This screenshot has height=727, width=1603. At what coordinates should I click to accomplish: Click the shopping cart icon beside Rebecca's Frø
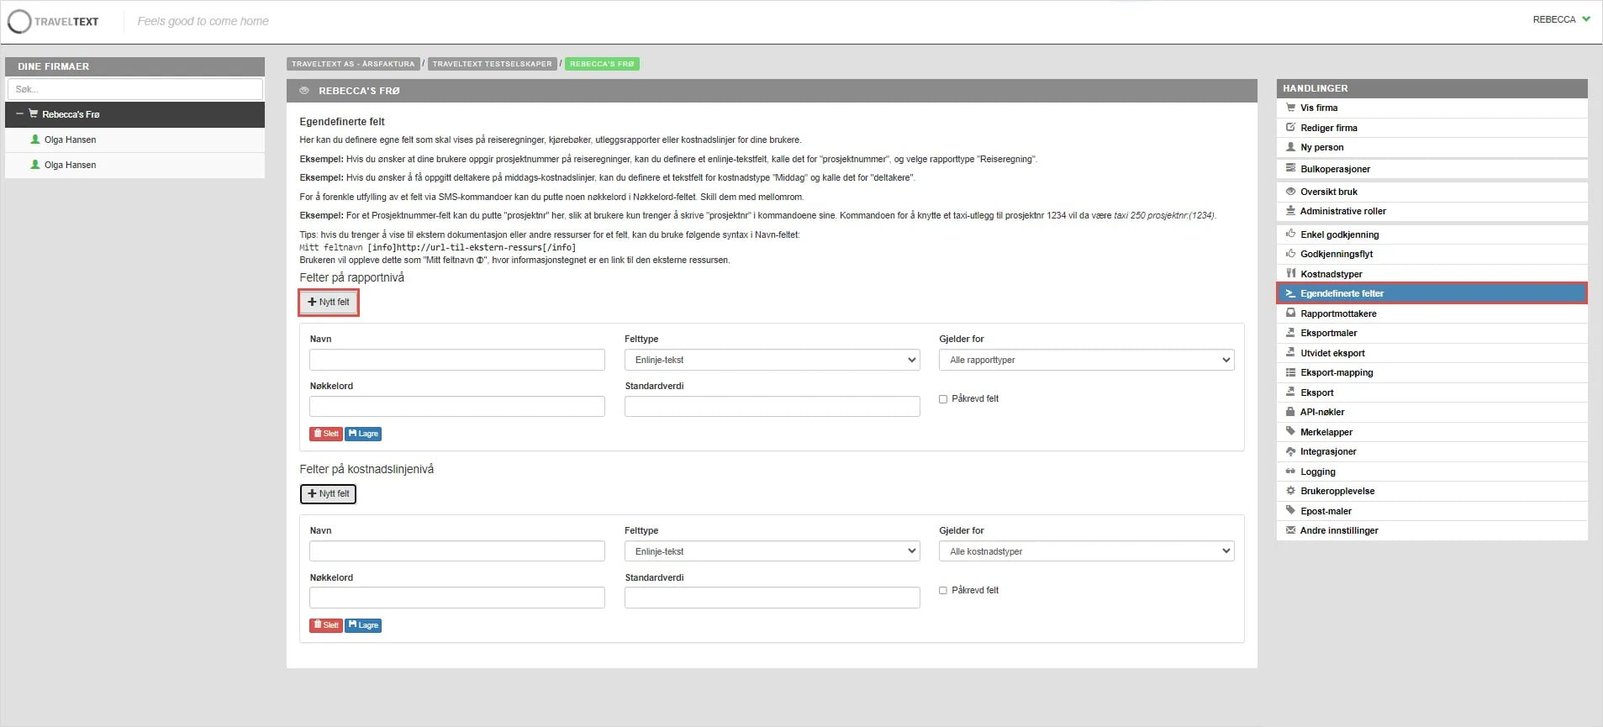pyautogui.click(x=34, y=114)
